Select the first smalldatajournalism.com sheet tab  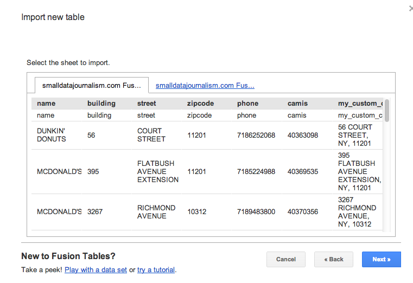92,85
